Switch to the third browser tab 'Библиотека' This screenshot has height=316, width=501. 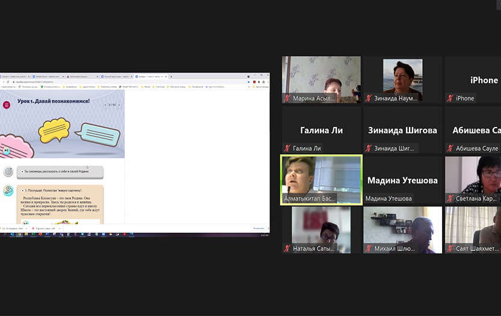pos(82,77)
